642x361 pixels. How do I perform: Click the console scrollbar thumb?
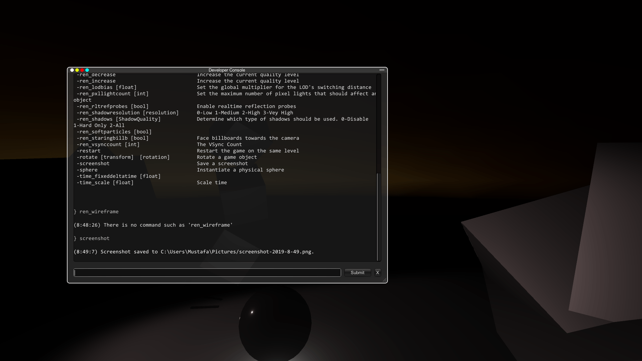(x=379, y=217)
